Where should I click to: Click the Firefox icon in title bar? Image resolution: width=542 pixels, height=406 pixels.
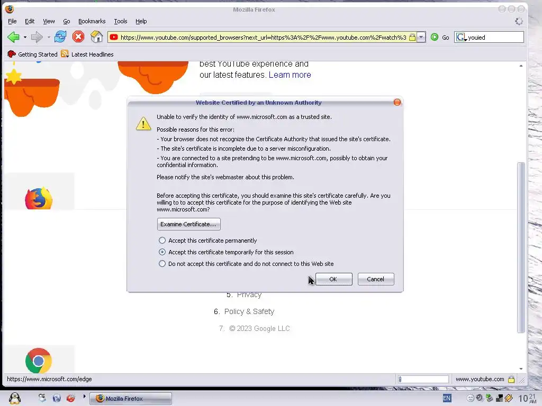[x=10, y=10]
